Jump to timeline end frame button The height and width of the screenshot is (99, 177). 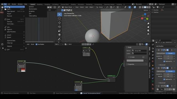coord(51,7)
